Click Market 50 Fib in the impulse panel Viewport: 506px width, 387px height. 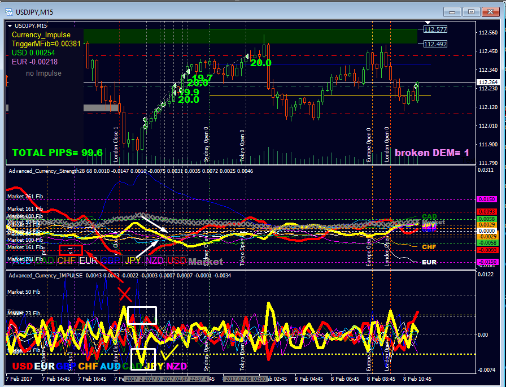tap(24, 292)
